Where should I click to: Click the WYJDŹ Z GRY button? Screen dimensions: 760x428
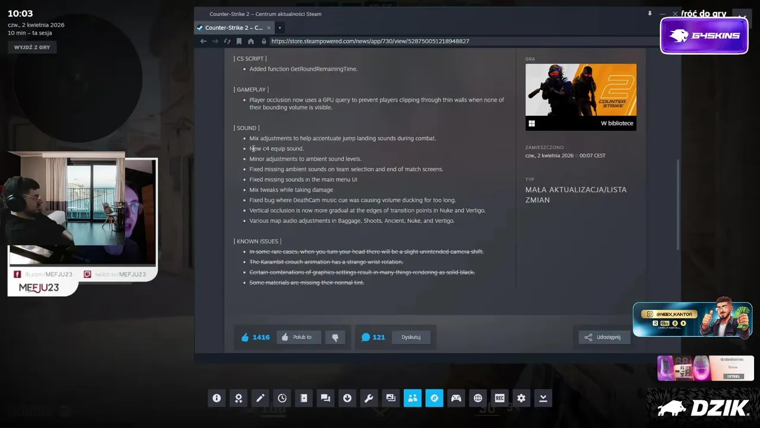[32, 47]
